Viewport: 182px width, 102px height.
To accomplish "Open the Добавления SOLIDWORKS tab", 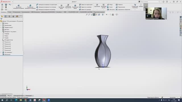I will click(48, 12).
